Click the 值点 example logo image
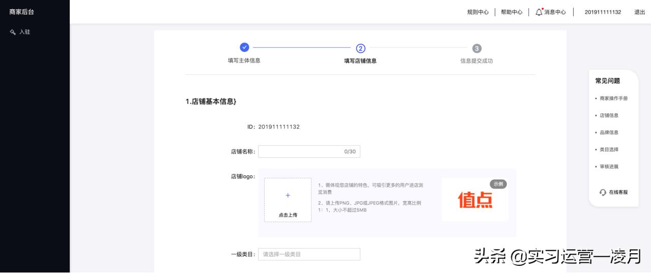 point(475,200)
